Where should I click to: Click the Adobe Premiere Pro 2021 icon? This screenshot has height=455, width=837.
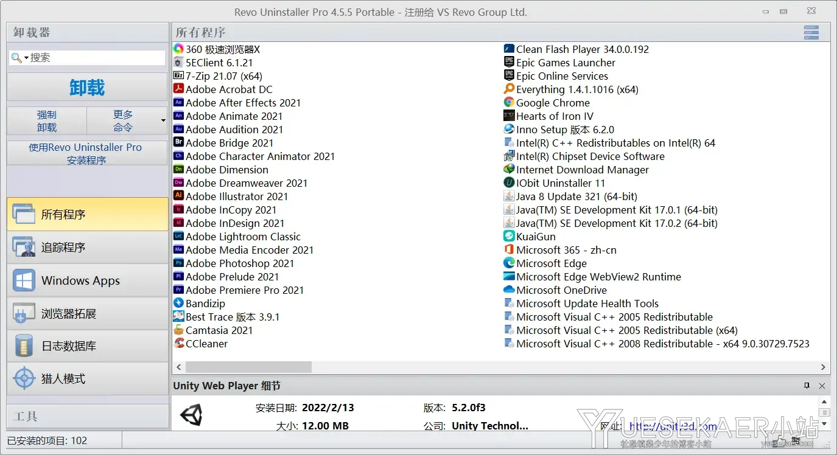(x=178, y=290)
